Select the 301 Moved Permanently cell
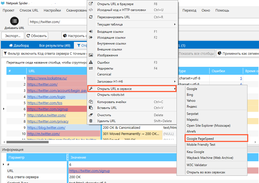 tap(132, 134)
